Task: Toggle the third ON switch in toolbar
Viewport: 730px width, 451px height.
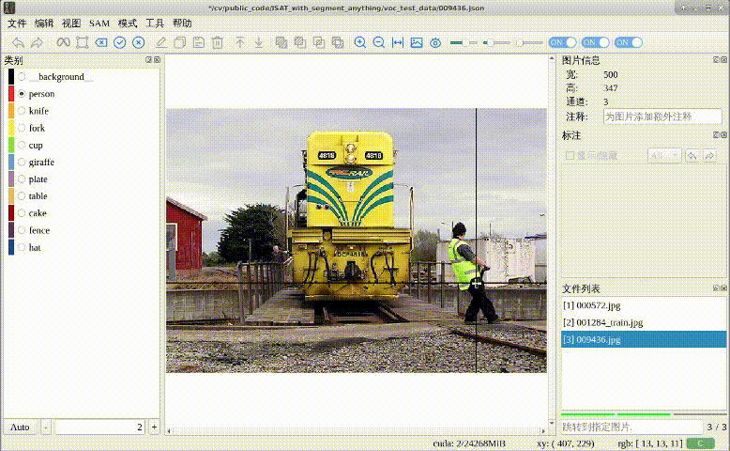Action: point(629,42)
